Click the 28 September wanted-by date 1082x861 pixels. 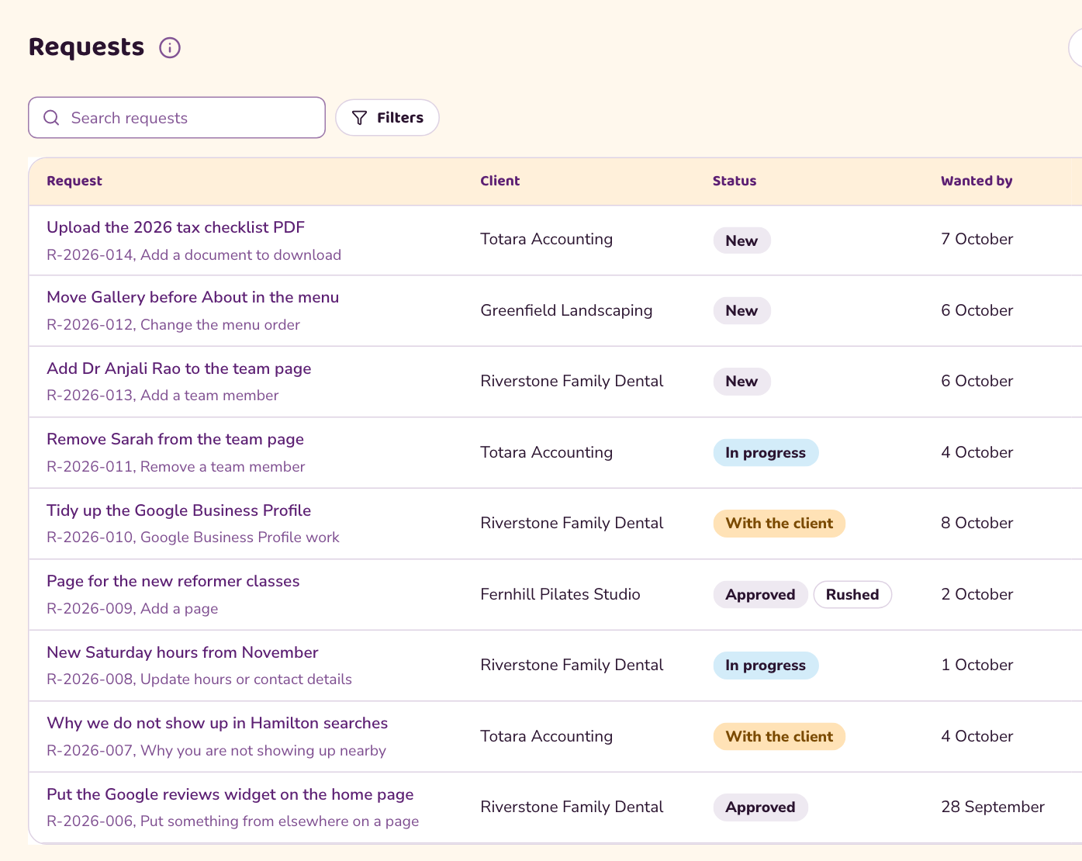[993, 807]
